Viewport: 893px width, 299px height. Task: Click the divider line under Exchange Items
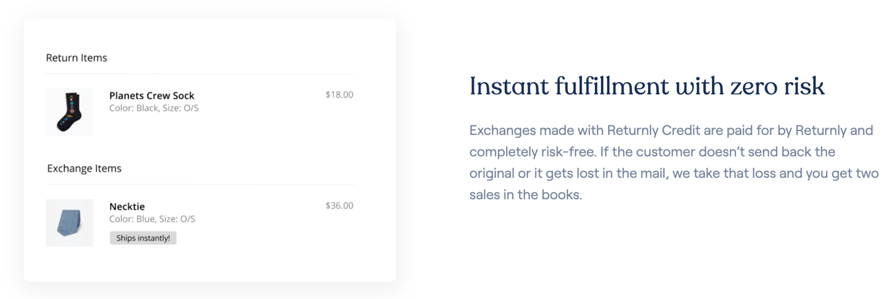click(x=200, y=185)
